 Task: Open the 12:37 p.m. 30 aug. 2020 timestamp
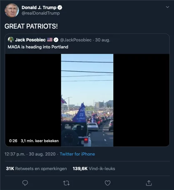pos(30,154)
